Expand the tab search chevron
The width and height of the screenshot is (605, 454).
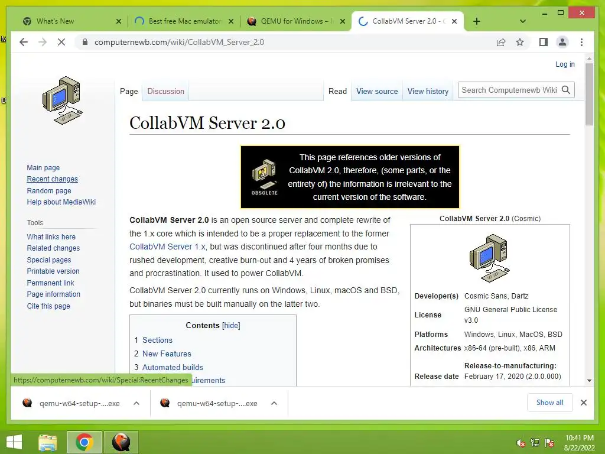coord(523,21)
